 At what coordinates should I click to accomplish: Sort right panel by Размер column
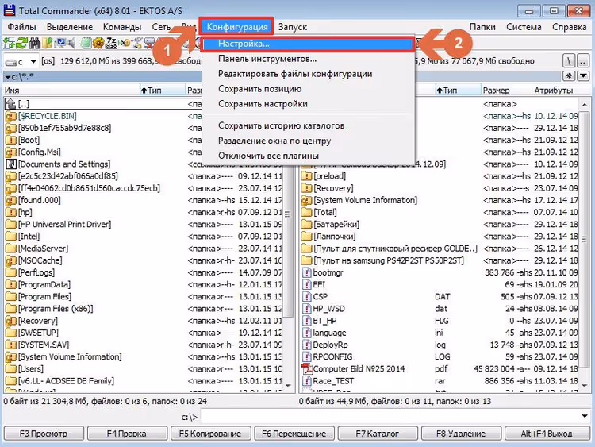click(506, 91)
